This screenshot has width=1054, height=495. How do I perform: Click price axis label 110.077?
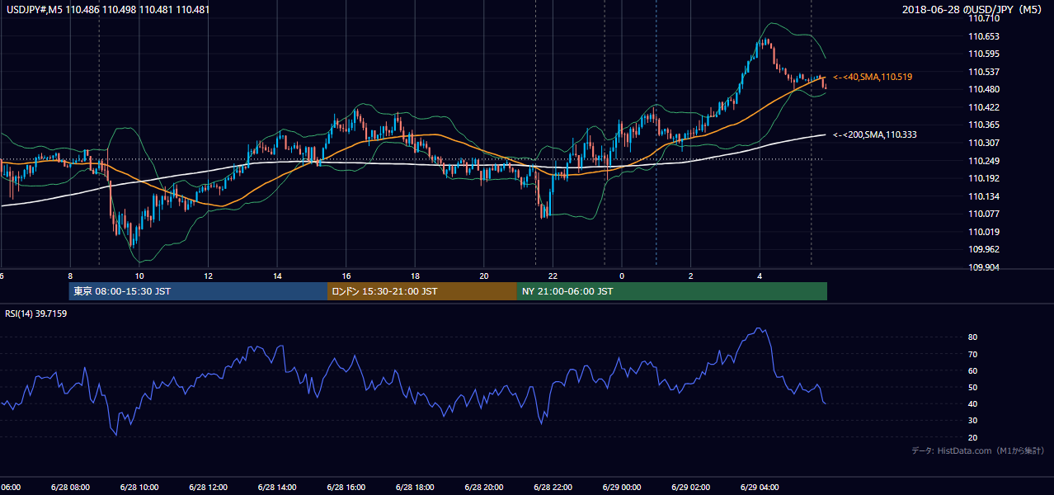pyautogui.click(x=985, y=214)
